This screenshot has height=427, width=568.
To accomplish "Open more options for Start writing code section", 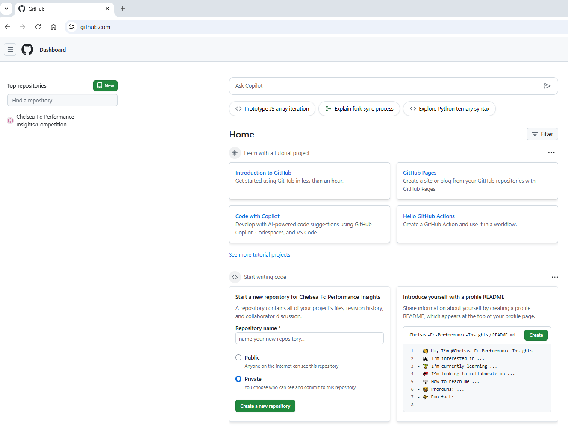I will click(x=554, y=277).
